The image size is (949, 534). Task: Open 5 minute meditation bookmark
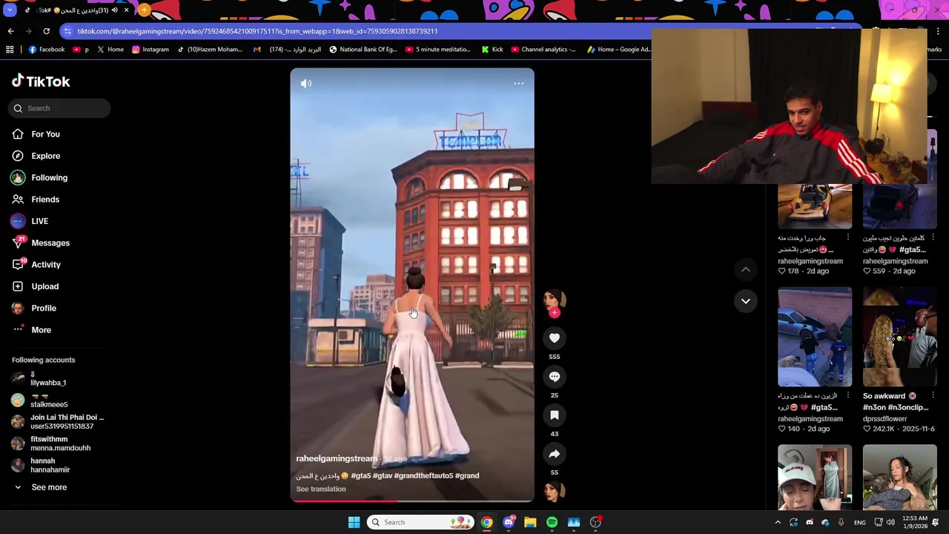pyautogui.click(x=437, y=50)
